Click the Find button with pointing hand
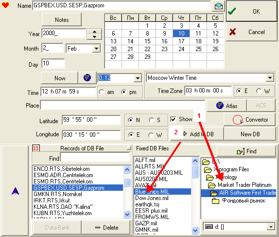The width and height of the screenshot is (279, 237). click(246, 151)
